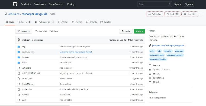Click the resharper-plugin topic tag
206x106 pixels.
(x=157, y=55)
